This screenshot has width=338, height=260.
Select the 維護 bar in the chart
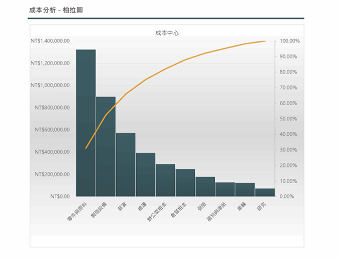coord(145,174)
